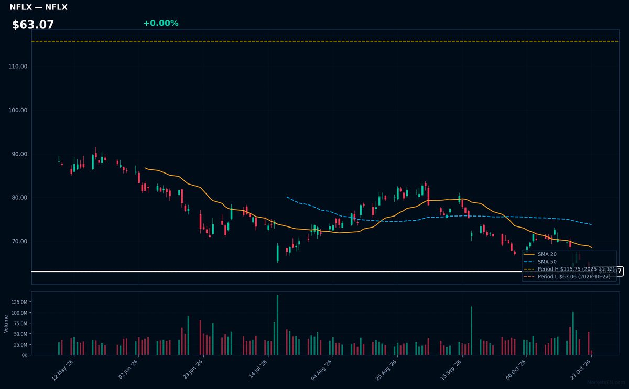This screenshot has height=389, width=629.
Task: Click the 50.0M volume axis label
Action: click(x=20, y=334)
